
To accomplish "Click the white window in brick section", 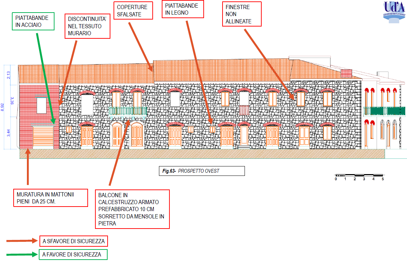I will click(41, 105).
